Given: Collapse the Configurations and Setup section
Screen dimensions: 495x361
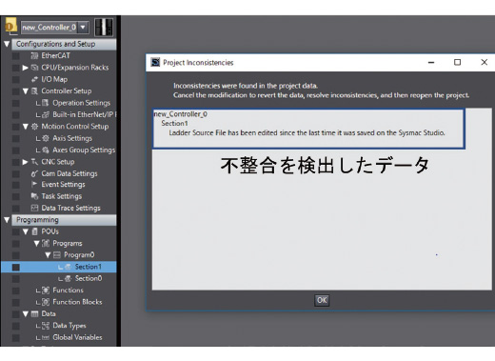Looking at the screenshot, I should (7, 44).
